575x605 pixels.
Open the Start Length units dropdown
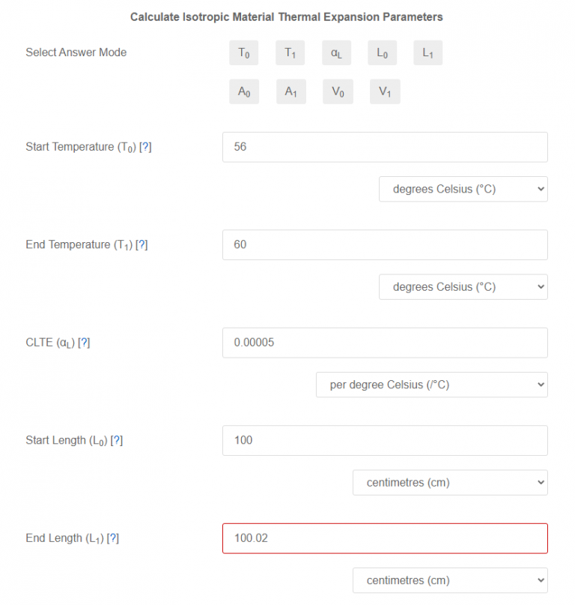pos(449,482)
